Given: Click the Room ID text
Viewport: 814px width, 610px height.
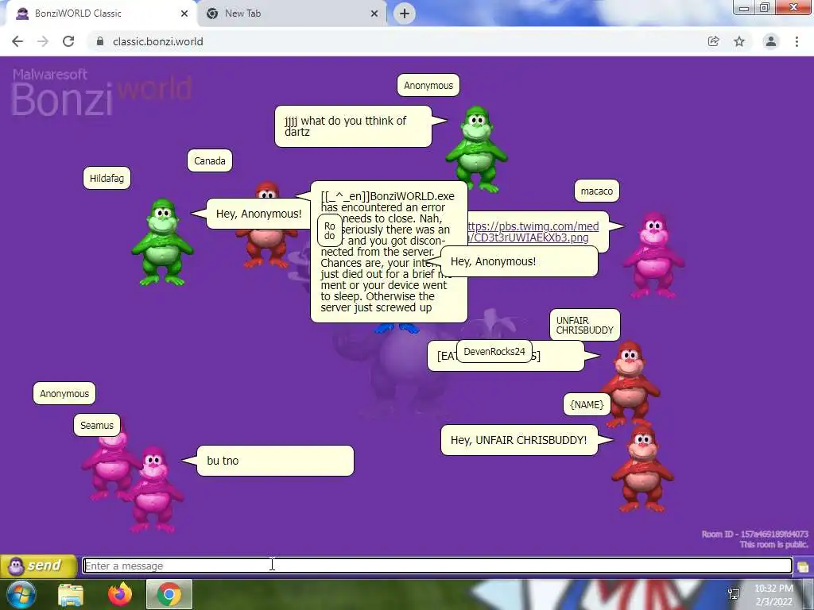Looking at the screenshot, I should point(755,534).
